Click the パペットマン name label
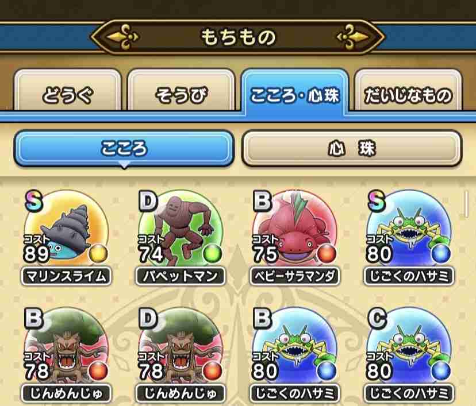Viewport: 476px width, 406px height. (x=181, y=276)
